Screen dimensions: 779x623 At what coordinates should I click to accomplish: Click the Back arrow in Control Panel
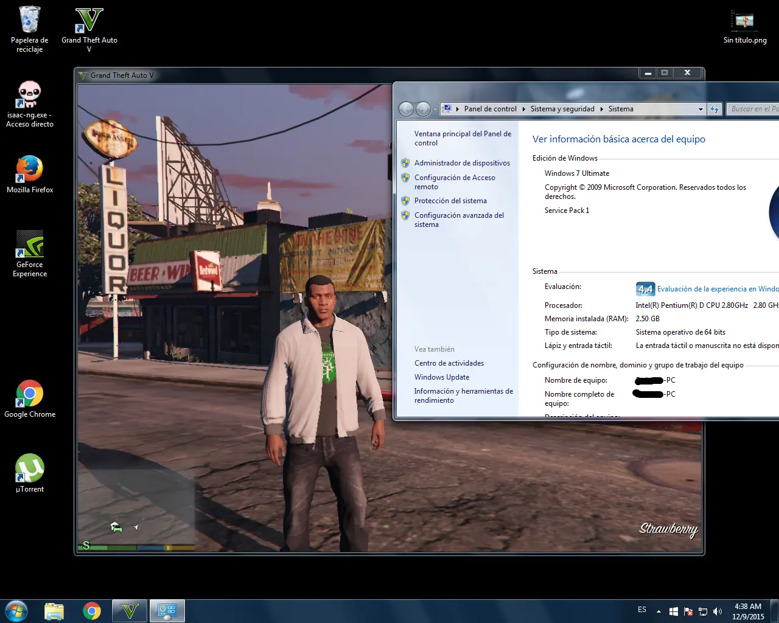[406, 109]
